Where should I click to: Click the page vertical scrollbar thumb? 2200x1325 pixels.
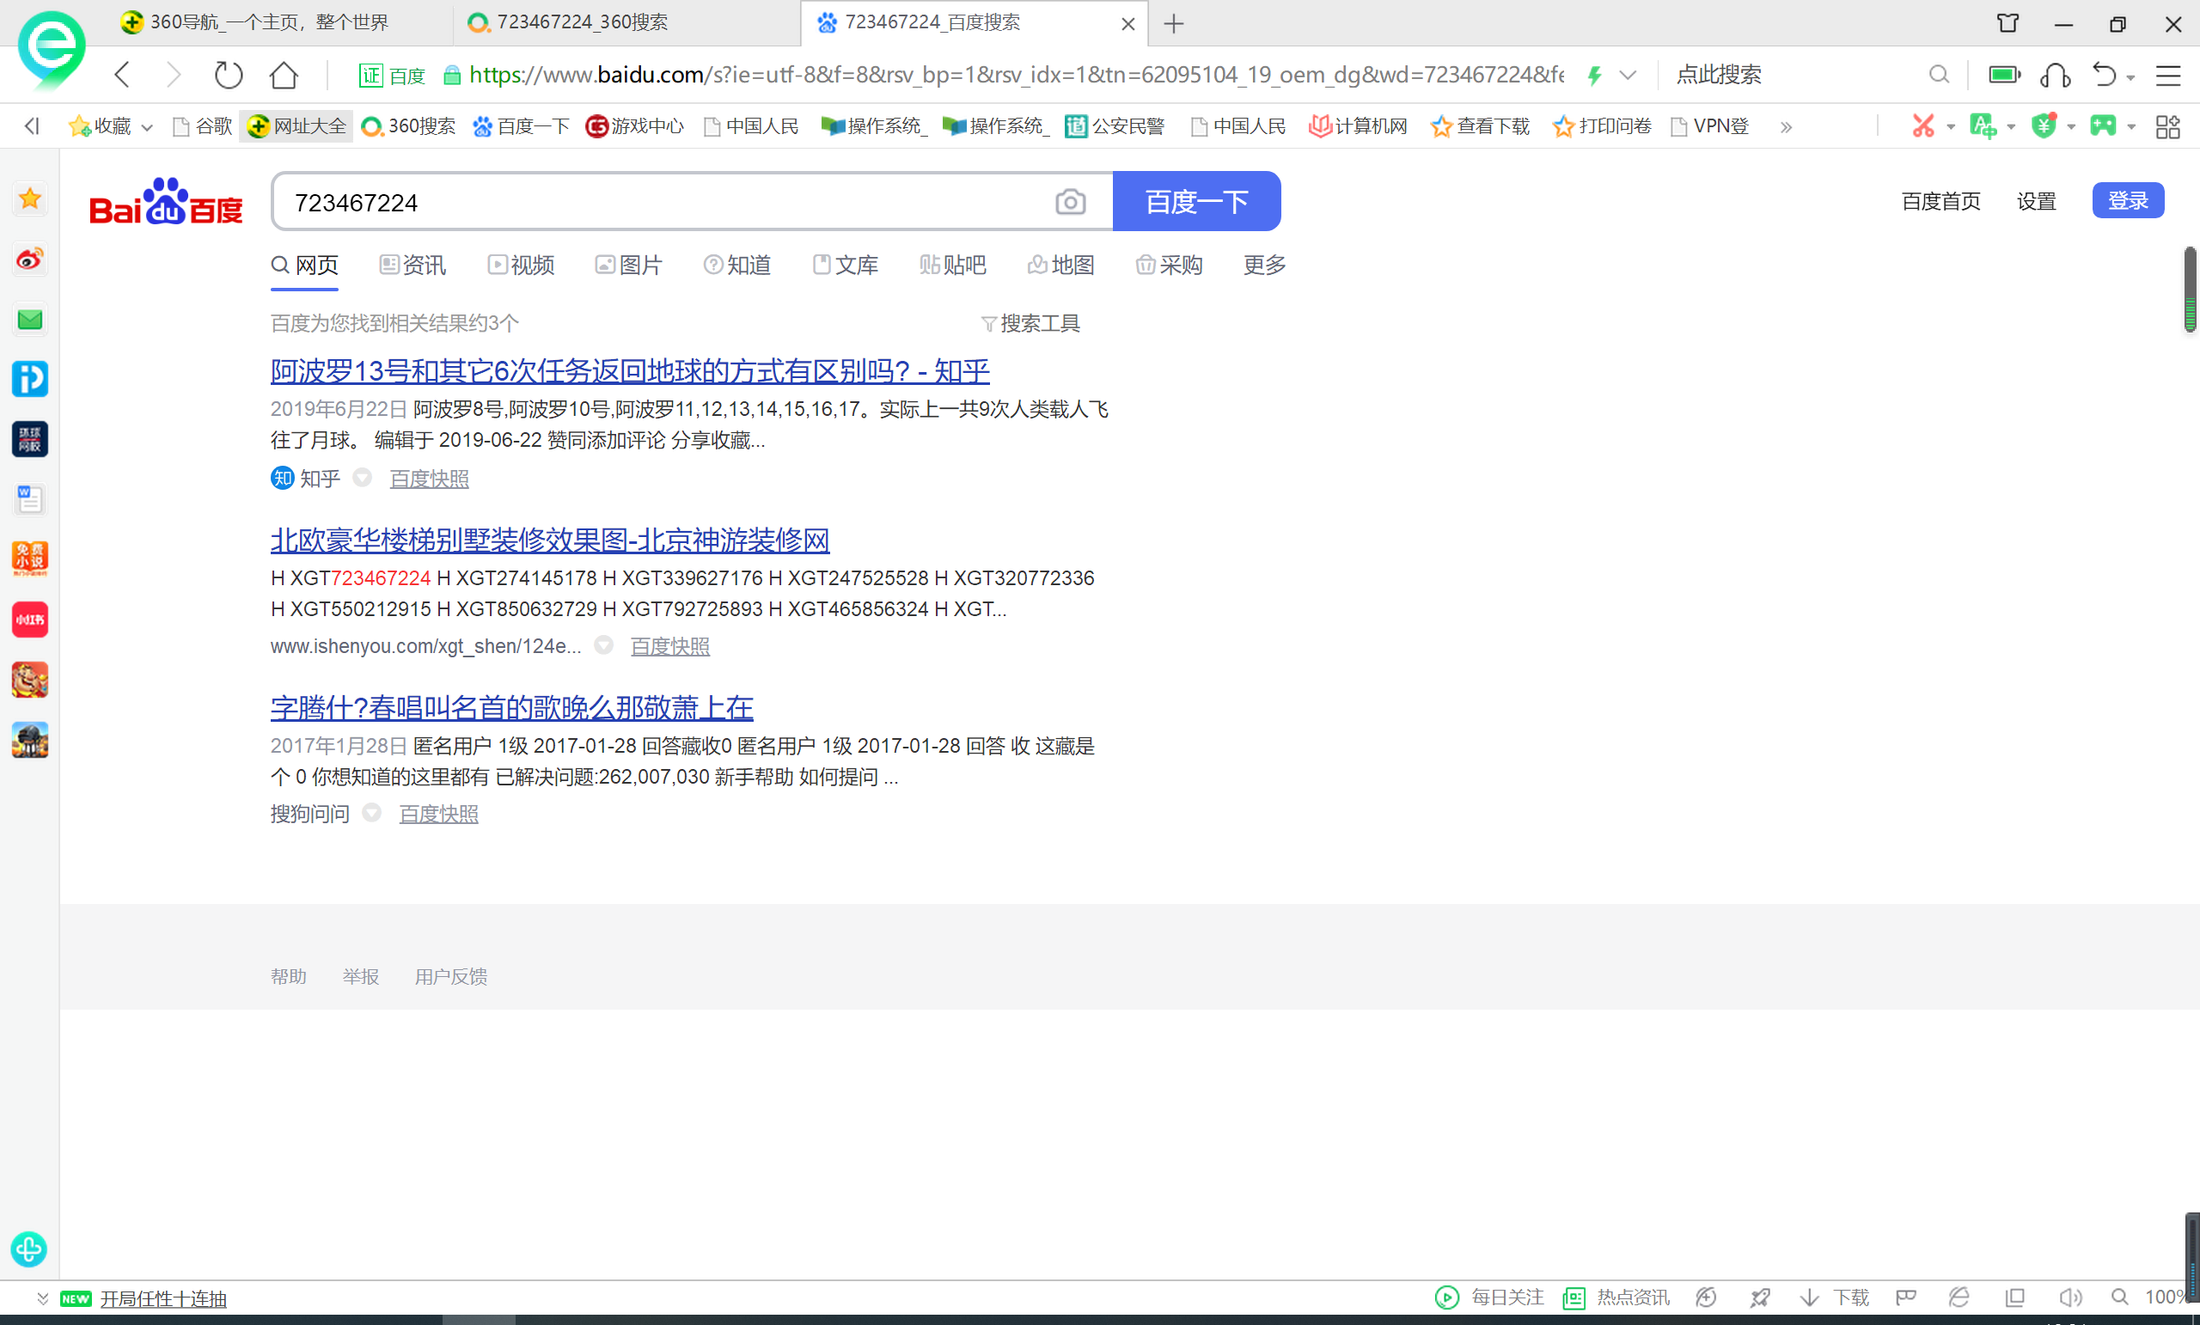tap(2190, 288)
